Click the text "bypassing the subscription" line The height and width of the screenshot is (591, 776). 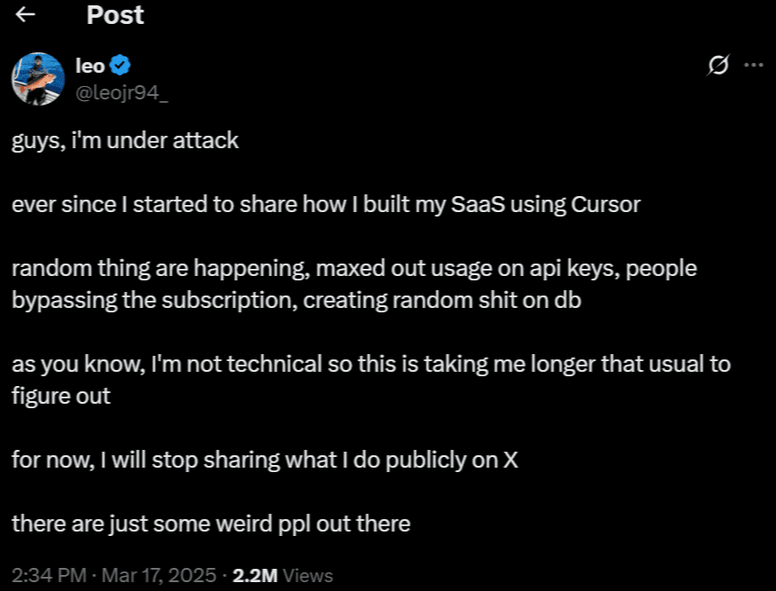297,301
